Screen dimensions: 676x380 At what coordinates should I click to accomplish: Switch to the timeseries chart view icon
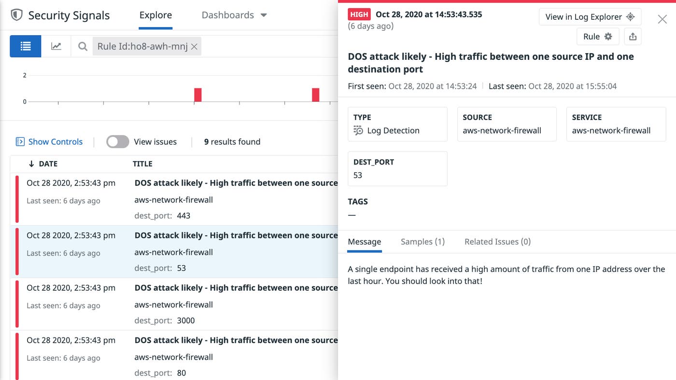click(56, 46)
